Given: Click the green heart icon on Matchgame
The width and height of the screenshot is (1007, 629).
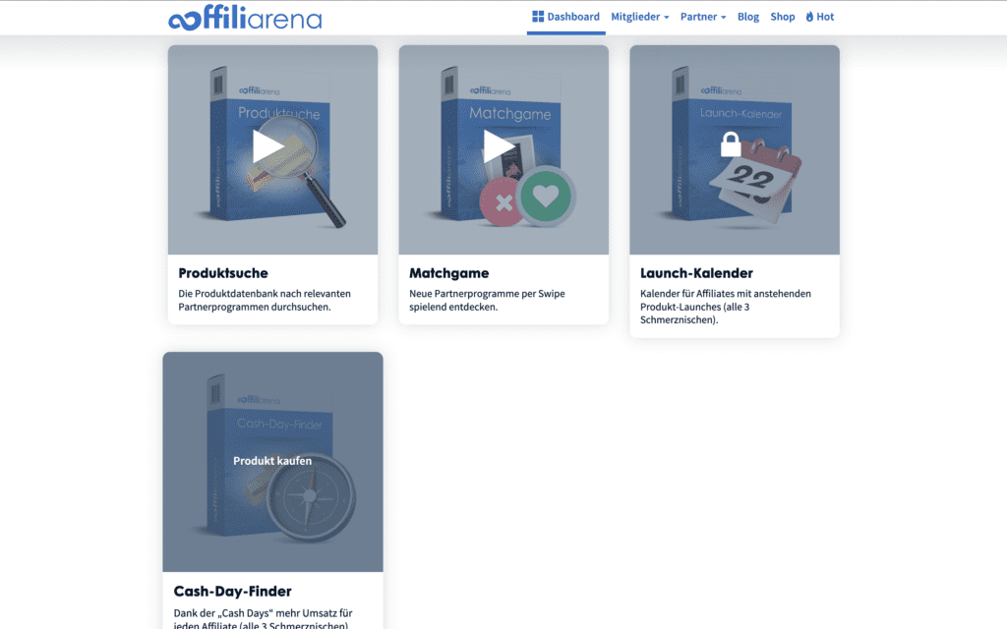Looking at the screenshot, I should click(545, 196).
